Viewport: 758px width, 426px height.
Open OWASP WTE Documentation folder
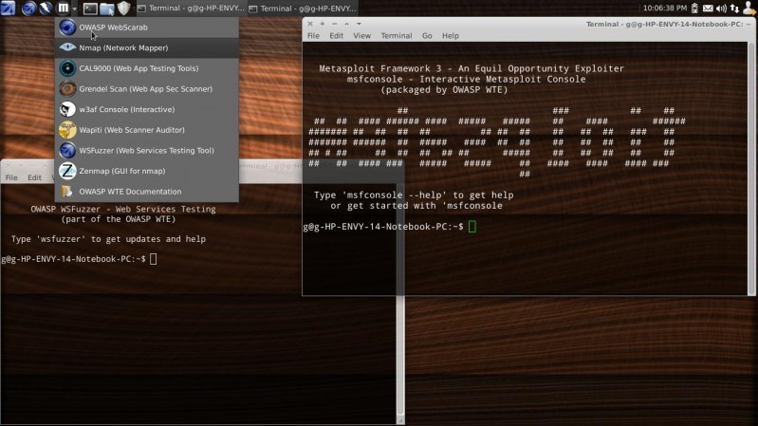(x=129, y=192)
